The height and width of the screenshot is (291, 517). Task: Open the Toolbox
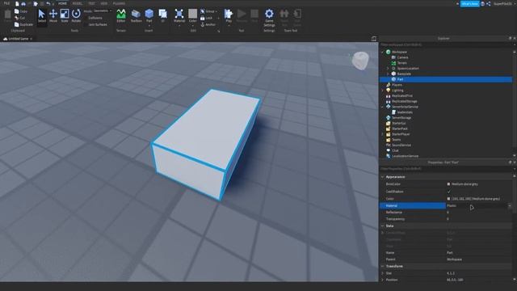point(136,16)
